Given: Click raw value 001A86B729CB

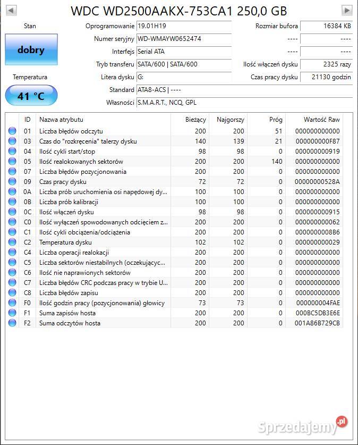Looking at the screenshot, I should [317, 323].
